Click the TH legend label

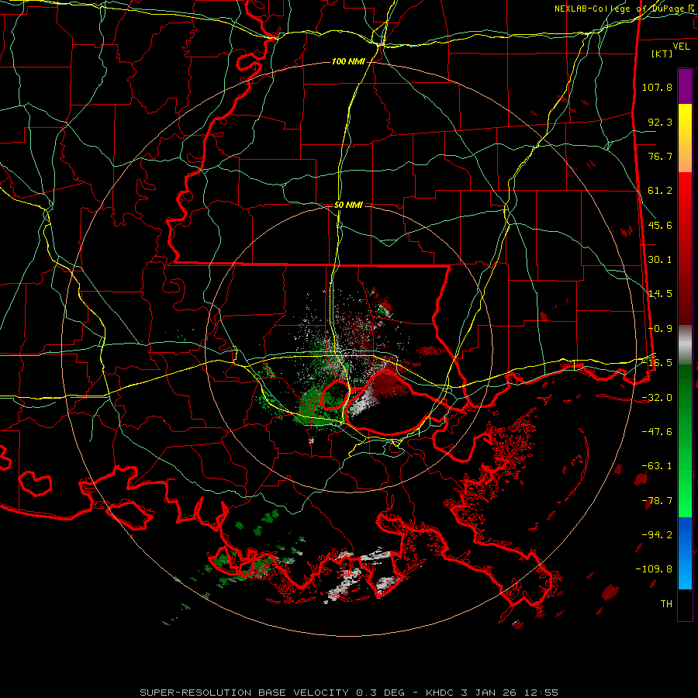coord(666,604)
